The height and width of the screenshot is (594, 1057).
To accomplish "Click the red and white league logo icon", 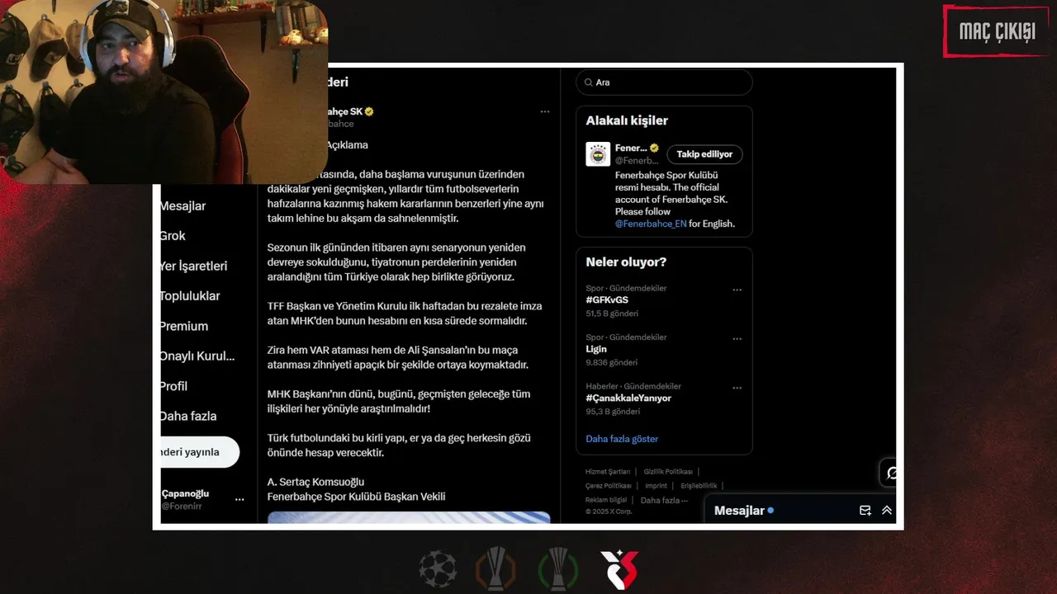I will [619, 569].
